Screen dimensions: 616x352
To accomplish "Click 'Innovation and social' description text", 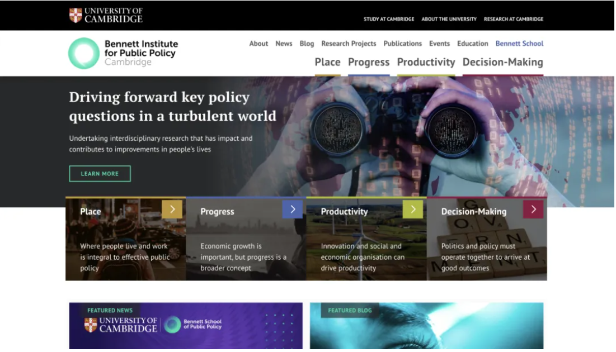I will tap(363, 257).
